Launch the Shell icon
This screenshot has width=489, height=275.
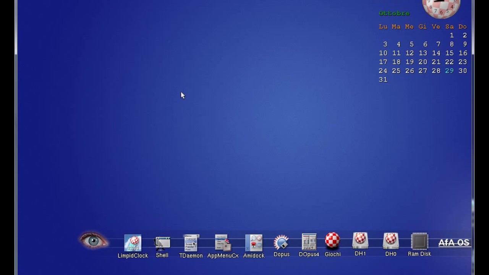tap(162, 243)
